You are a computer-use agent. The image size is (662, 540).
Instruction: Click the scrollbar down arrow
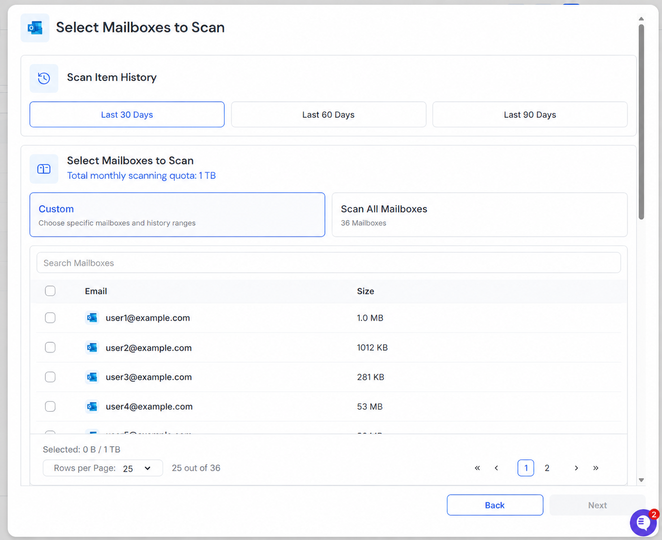click(641, 480)
